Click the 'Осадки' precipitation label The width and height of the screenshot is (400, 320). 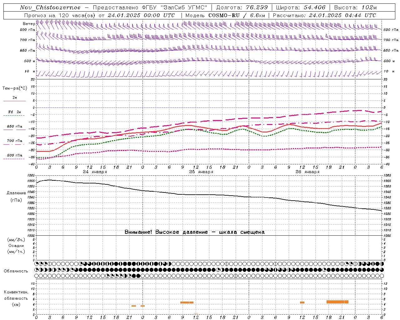click(x=16, y=246)
